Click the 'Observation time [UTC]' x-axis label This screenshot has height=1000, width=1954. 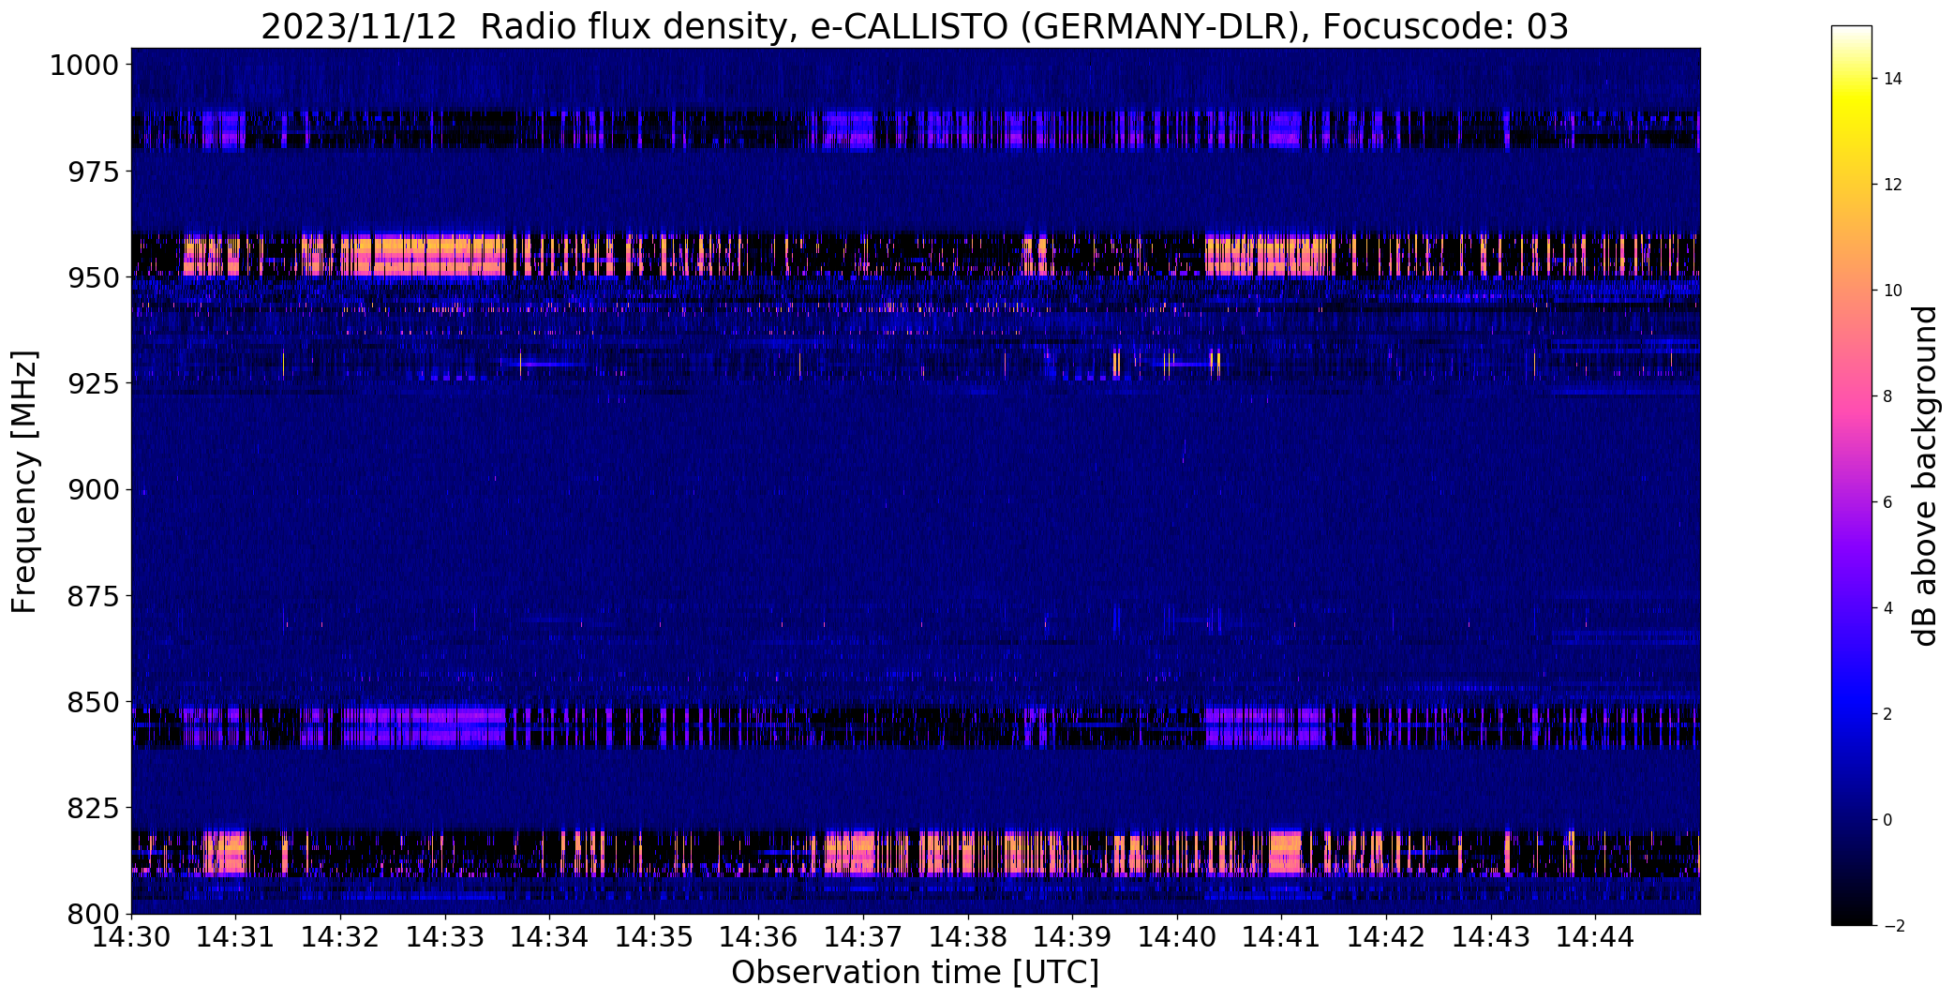pos(915,973)
